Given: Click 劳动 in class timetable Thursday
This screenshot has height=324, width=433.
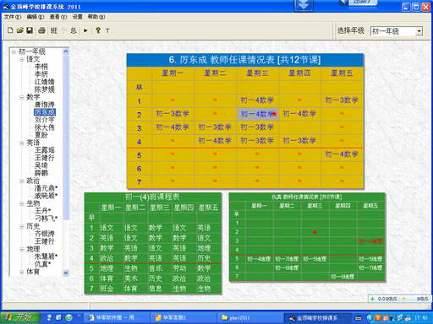Looking at the screenshot, I should click(x=179, y=268).
